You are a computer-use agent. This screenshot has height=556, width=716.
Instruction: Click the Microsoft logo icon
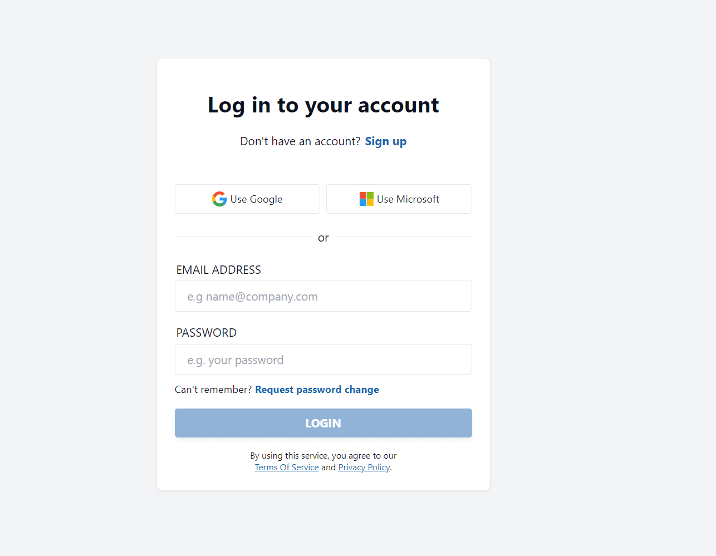click(x=366, y=199)
